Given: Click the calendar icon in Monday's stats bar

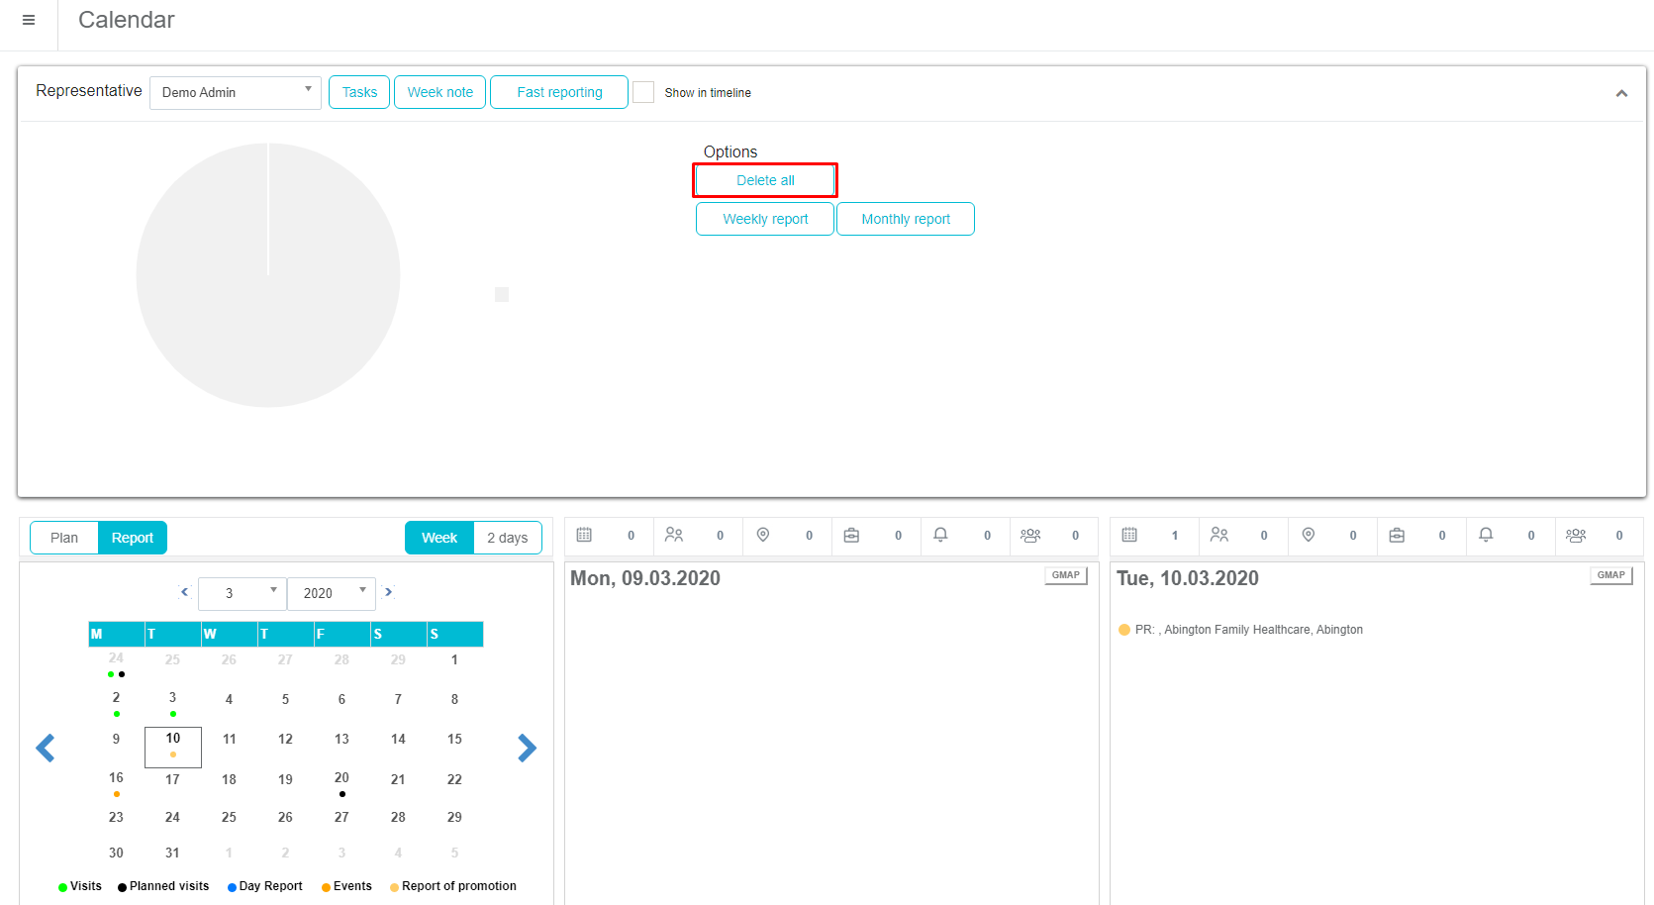Looking at the screenshot, I should click(584, 535).
